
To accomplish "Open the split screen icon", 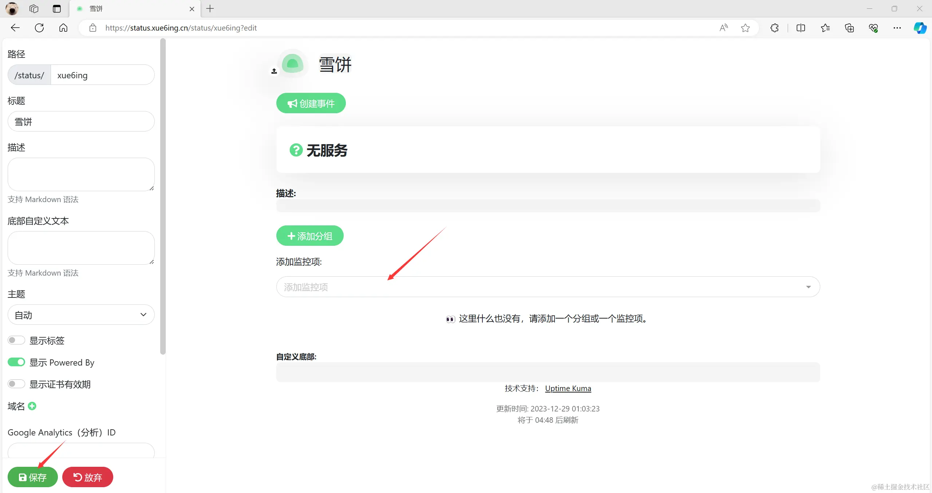I will pos(801,28).
